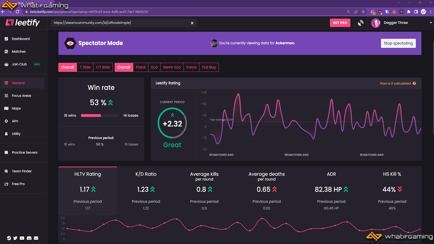Click the '14 losses' text
The height and width of the screenshot is (244, 434).
(x=131, y=116)
